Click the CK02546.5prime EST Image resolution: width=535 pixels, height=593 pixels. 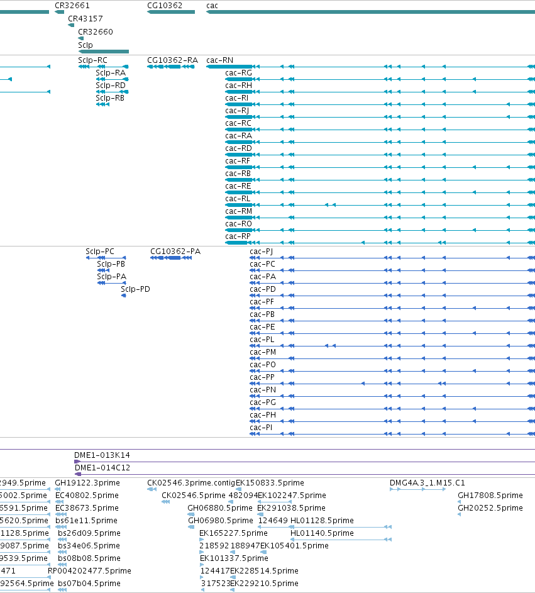[x=165, y=502]
